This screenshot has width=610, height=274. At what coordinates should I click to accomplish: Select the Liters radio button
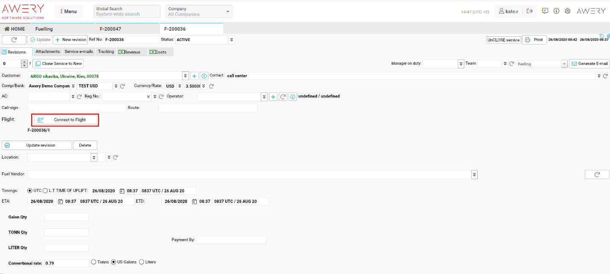tap(142, 262)
